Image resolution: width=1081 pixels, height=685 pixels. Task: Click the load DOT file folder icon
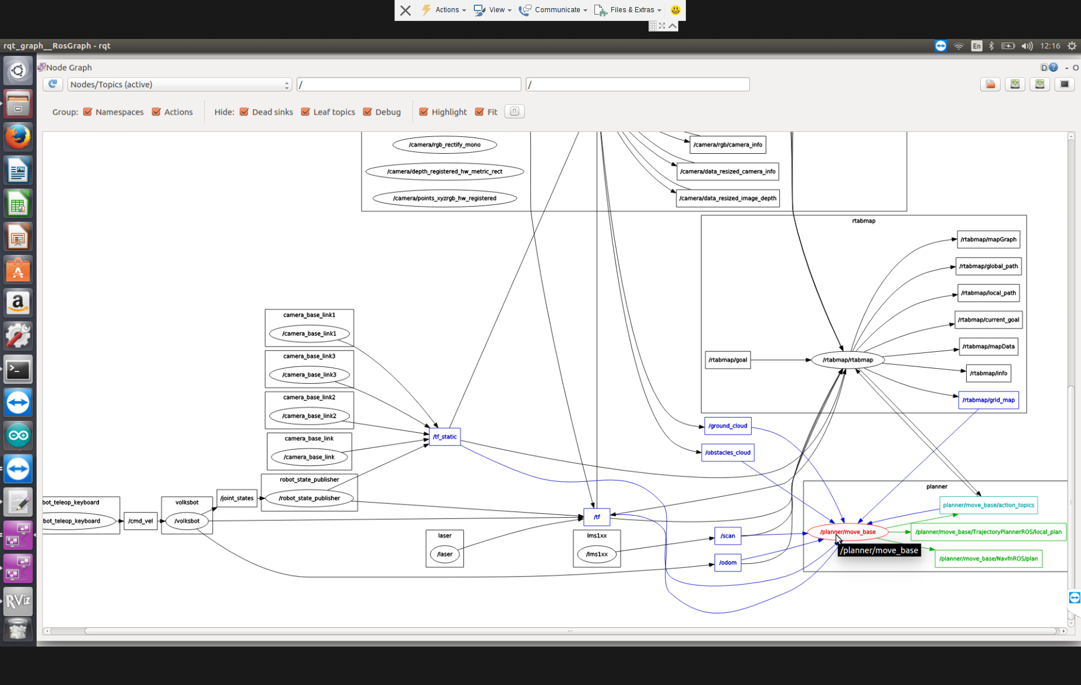click(990, 84)
